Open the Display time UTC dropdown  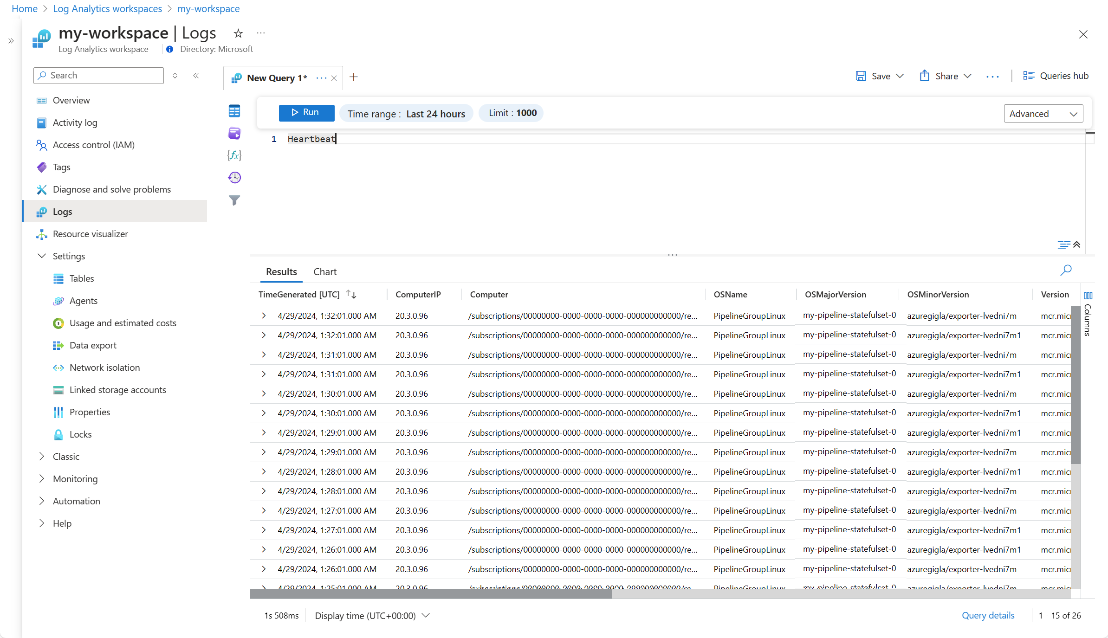(372, 616)
